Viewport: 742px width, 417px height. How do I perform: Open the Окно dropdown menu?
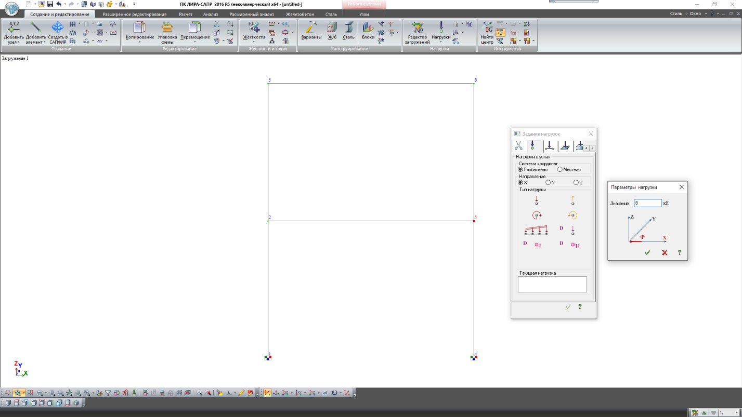697,14
